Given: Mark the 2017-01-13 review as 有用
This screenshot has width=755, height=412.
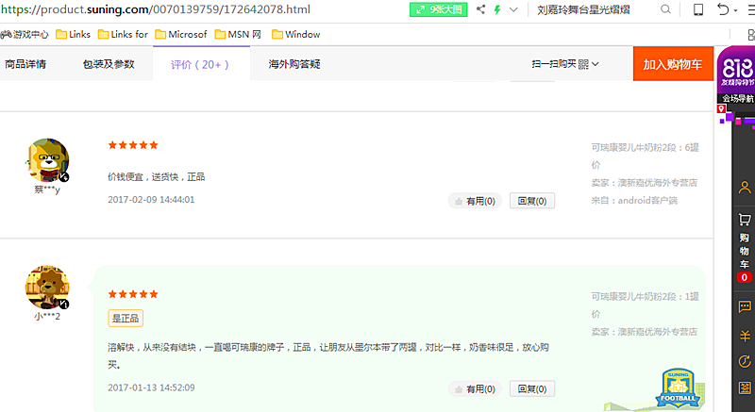Looking at the screenshot, I should click(475, 388).
